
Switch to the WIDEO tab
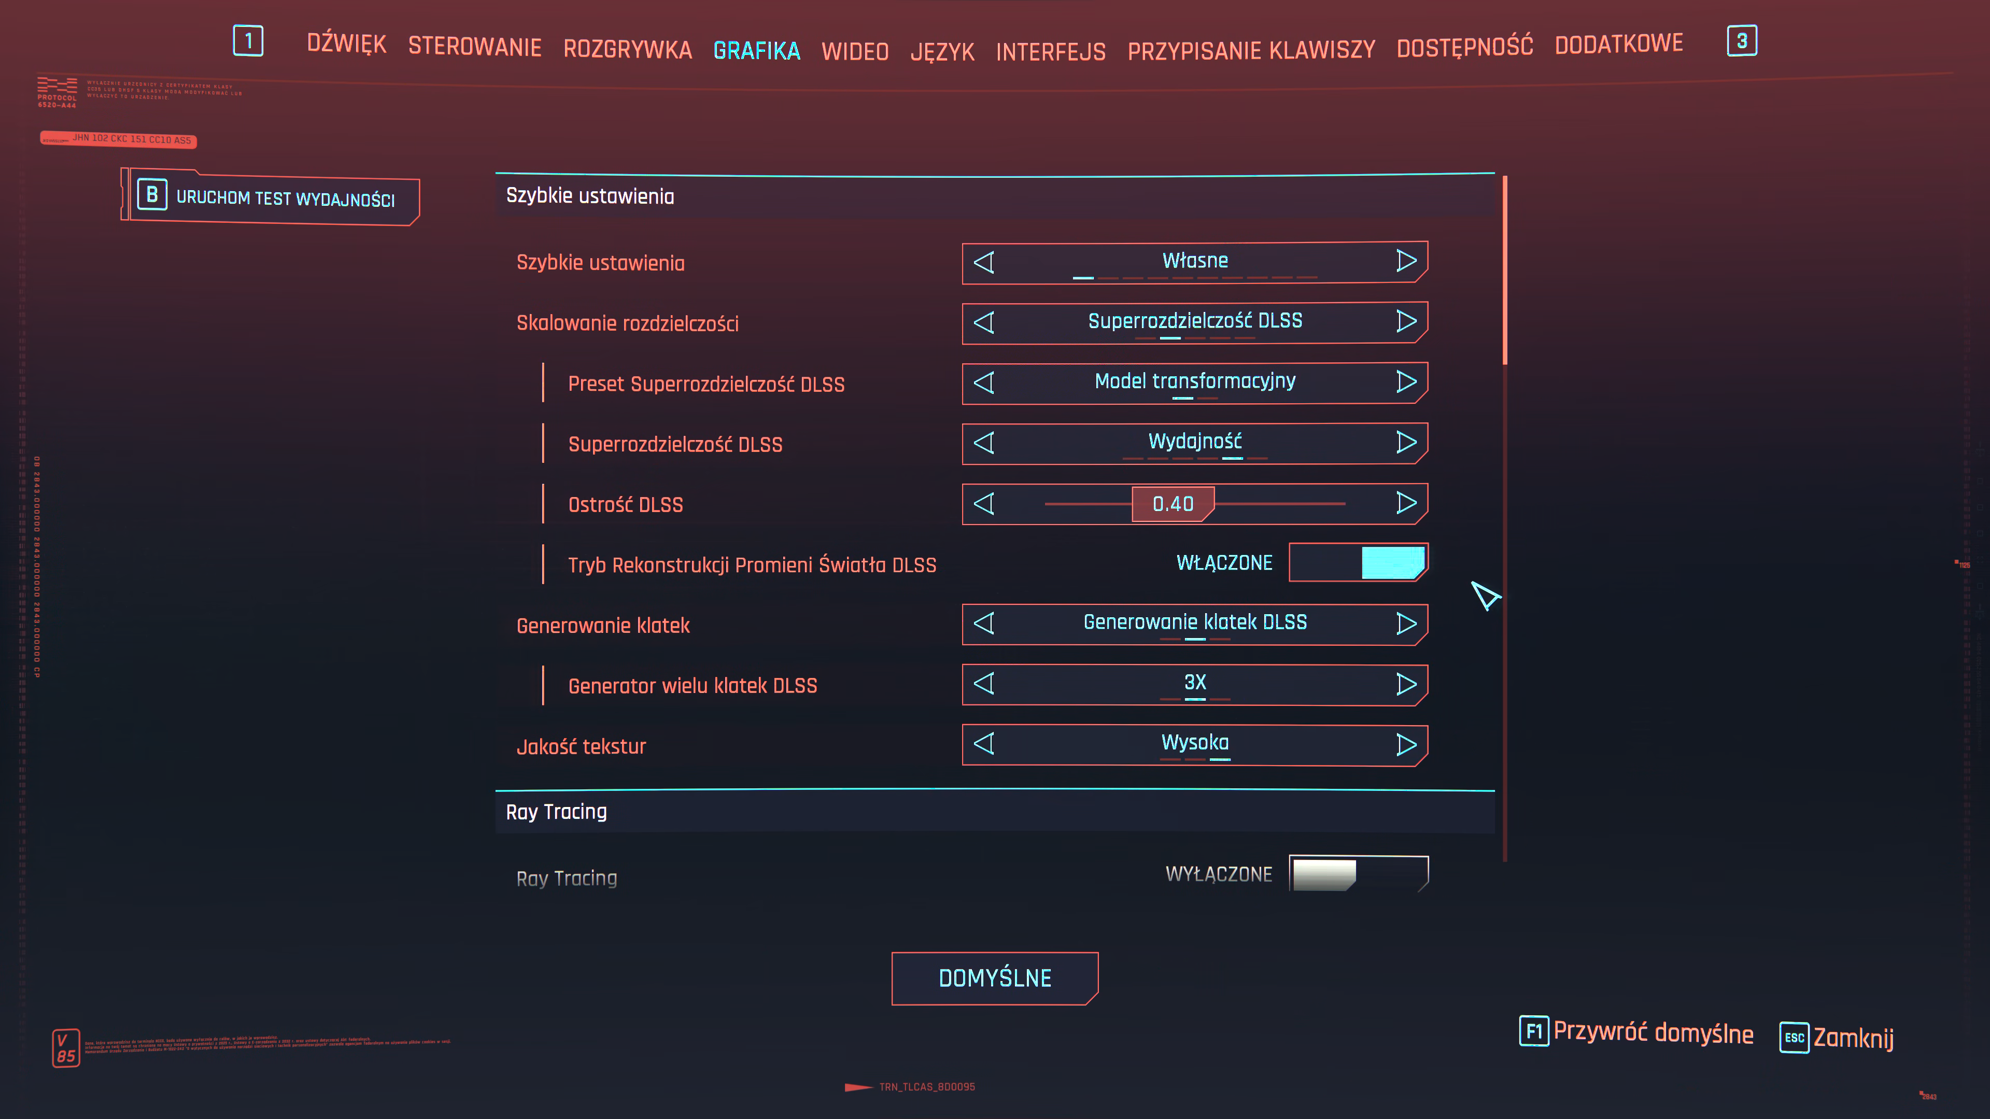click(854, 52)
